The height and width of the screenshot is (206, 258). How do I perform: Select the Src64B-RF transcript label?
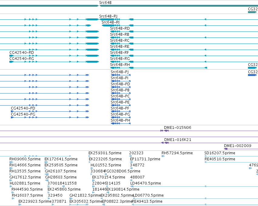(x=119, y=53)
